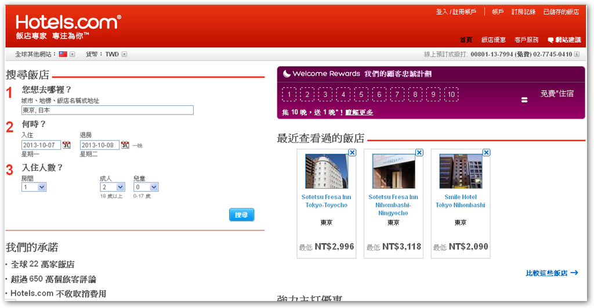Click the Hotels.com 不收取消費用 text
The height and width of the screenshot is (308, 594).
(x=59, y=294)
